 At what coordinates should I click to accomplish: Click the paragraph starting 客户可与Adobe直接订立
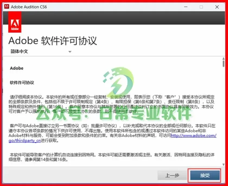click(x=113, y=133)
